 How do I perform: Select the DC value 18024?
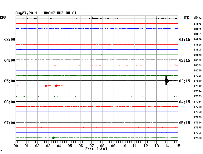coord(198,65)
